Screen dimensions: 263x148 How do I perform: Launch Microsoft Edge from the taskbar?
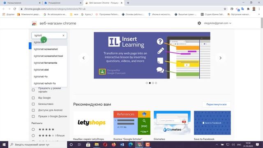131,144
